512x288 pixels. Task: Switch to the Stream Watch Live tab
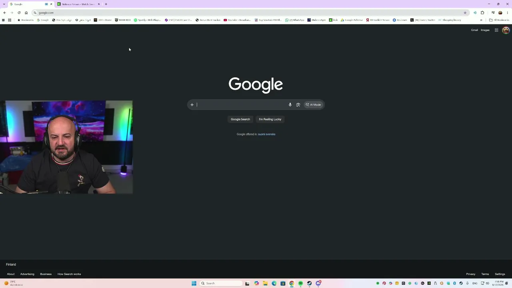tap(78, 4)
